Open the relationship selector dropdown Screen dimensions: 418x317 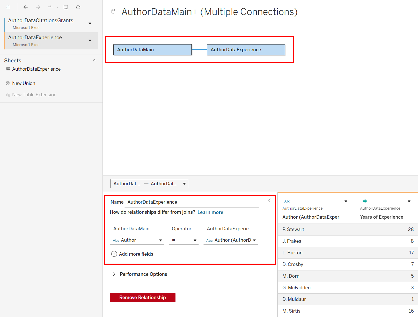point(149,183)
